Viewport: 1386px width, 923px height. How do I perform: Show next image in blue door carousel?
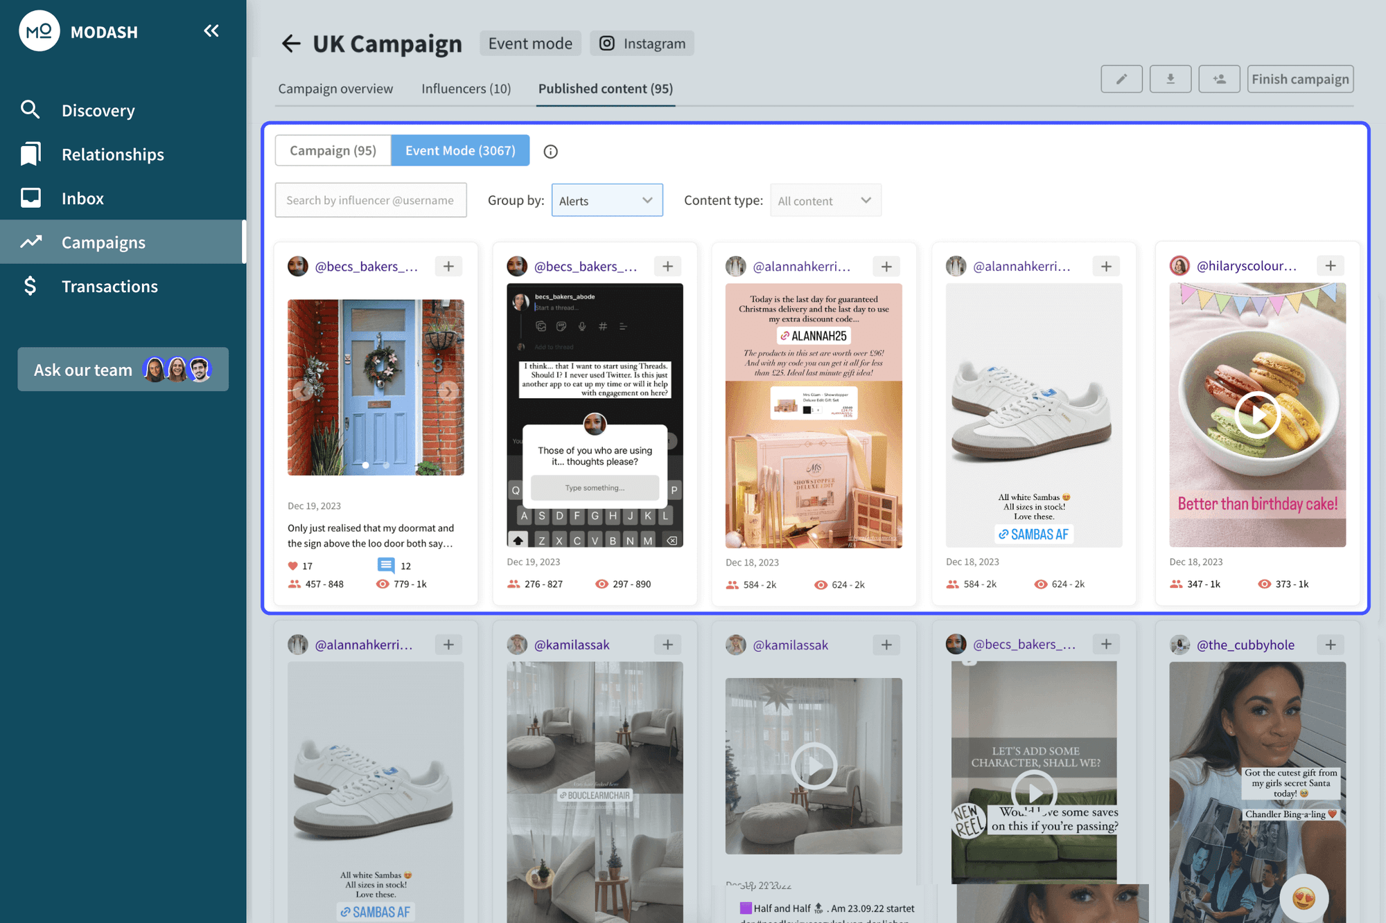point(448,391)
